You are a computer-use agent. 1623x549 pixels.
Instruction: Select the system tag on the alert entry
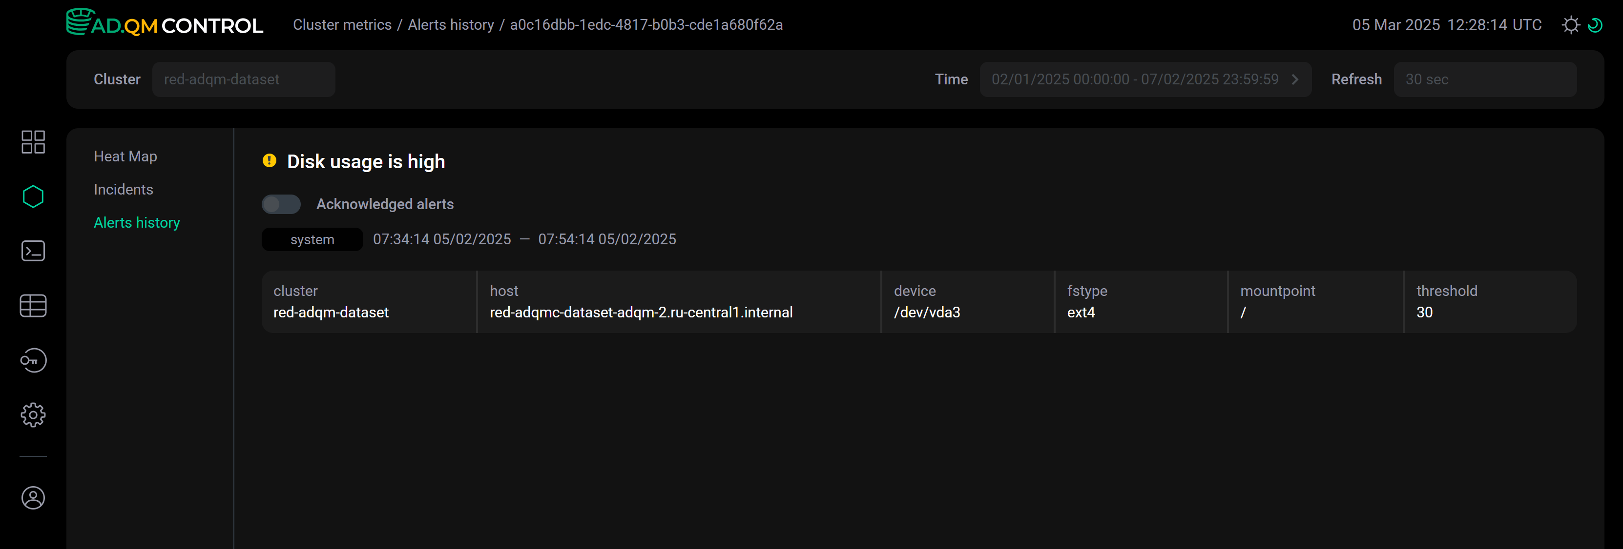(312, 239)
